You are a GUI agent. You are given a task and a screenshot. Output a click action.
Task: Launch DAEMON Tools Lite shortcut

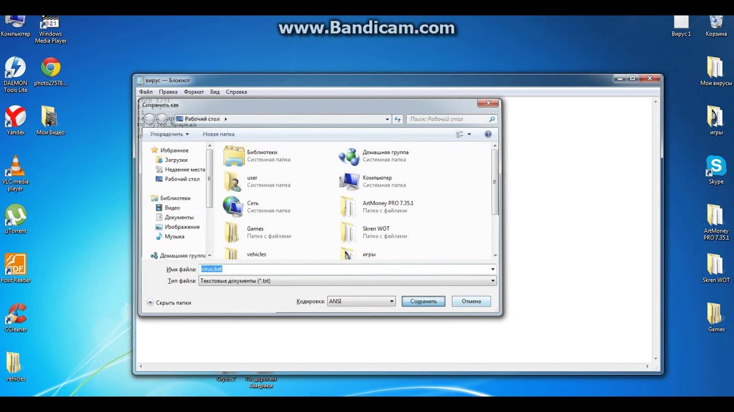click(15, 75)
